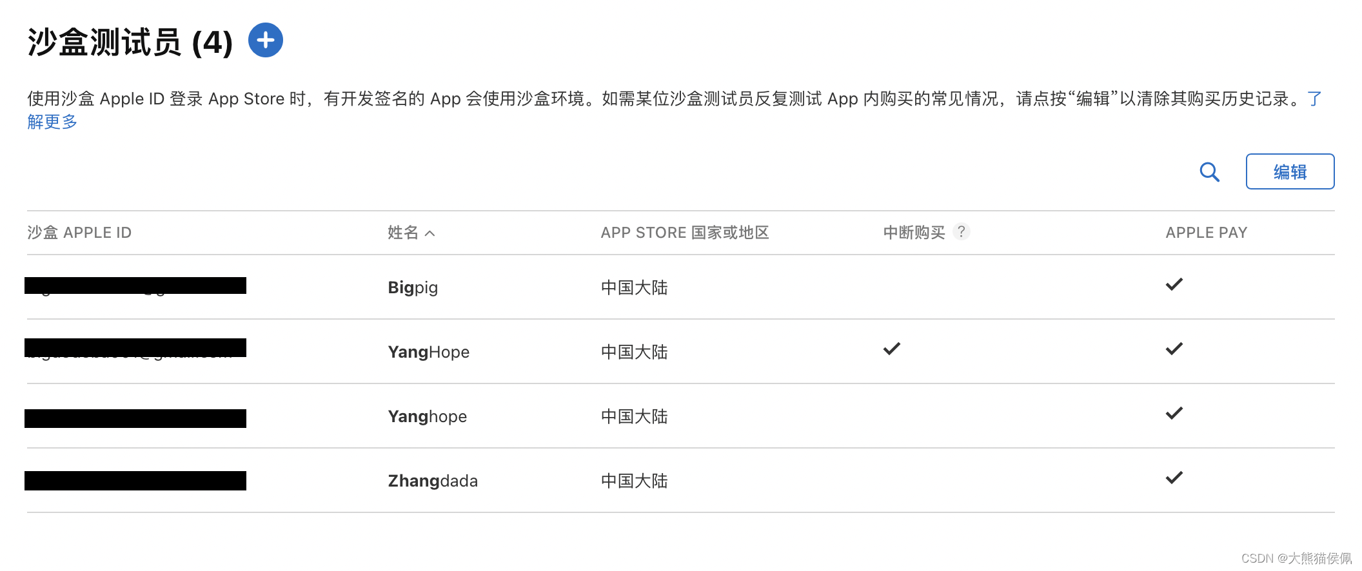This screenshot has height=571, width=1362.
Task: Click Apple Pay checkmark in Bigpig row
Action: pos(1174,284)
